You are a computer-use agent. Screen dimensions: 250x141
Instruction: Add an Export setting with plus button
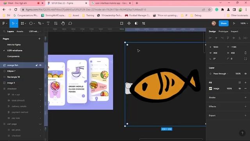point(246,115)
